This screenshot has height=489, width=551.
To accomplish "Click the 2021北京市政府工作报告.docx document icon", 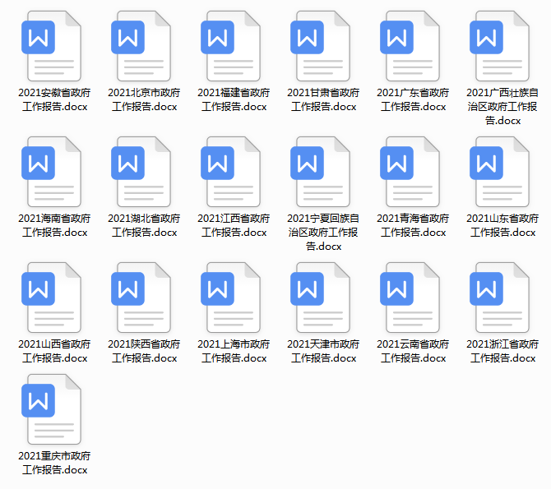I will click(x=143, y=46).
